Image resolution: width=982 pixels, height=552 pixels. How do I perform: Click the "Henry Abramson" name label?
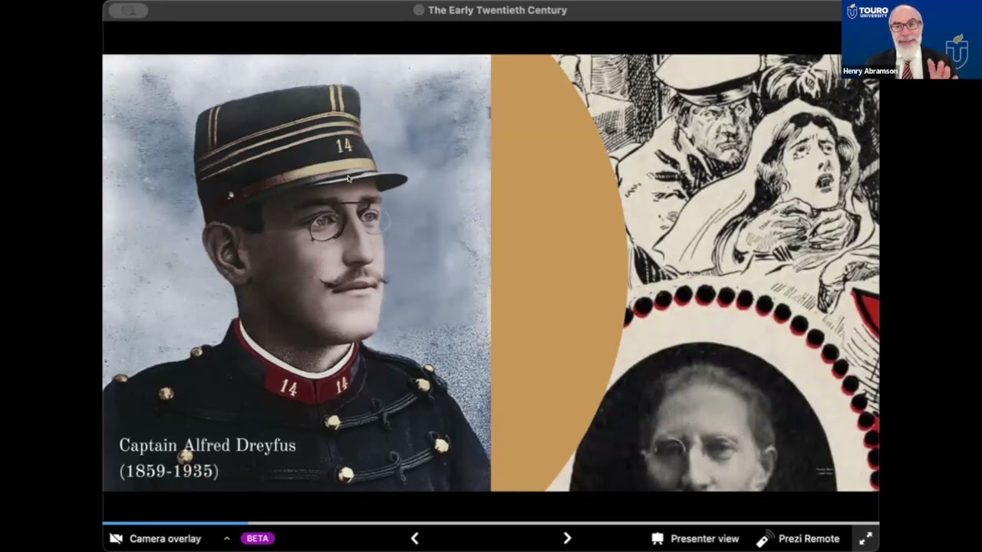click(x=870, y=71)
